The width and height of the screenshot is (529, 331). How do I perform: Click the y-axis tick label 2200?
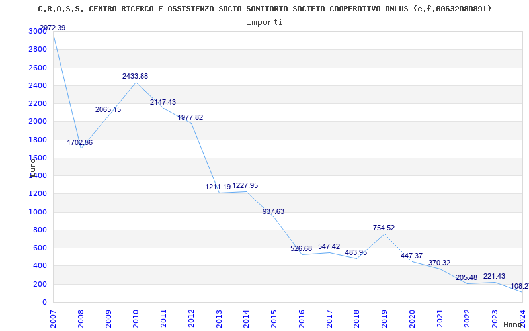tap(38, 103)
